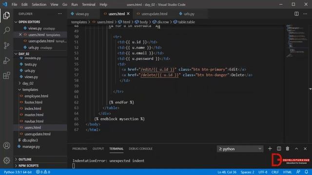Open the Run and Debug view
This screenshot has height=175, width=312.
[6, 60]
